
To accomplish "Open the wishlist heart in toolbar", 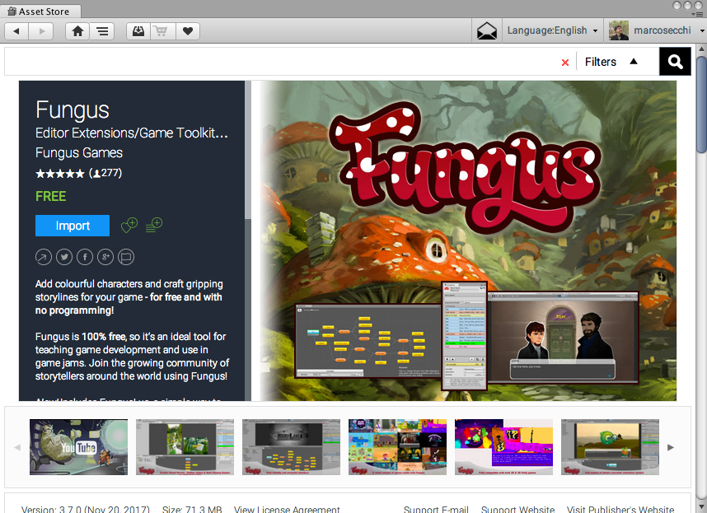I will point(187,31).
